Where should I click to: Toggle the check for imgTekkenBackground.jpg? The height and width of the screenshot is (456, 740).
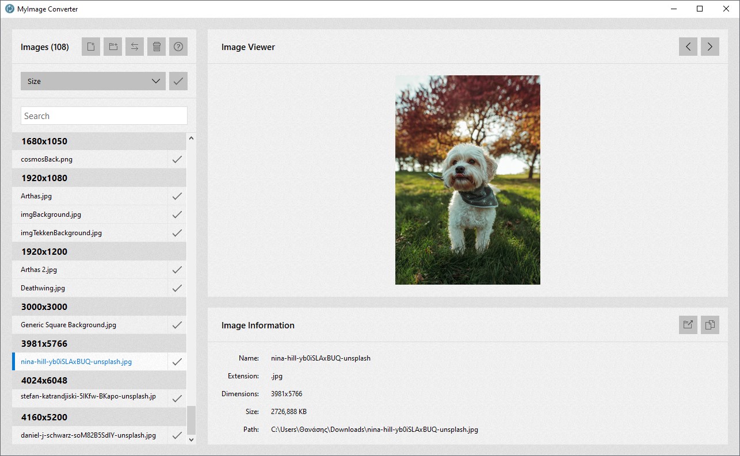(177, 233)
